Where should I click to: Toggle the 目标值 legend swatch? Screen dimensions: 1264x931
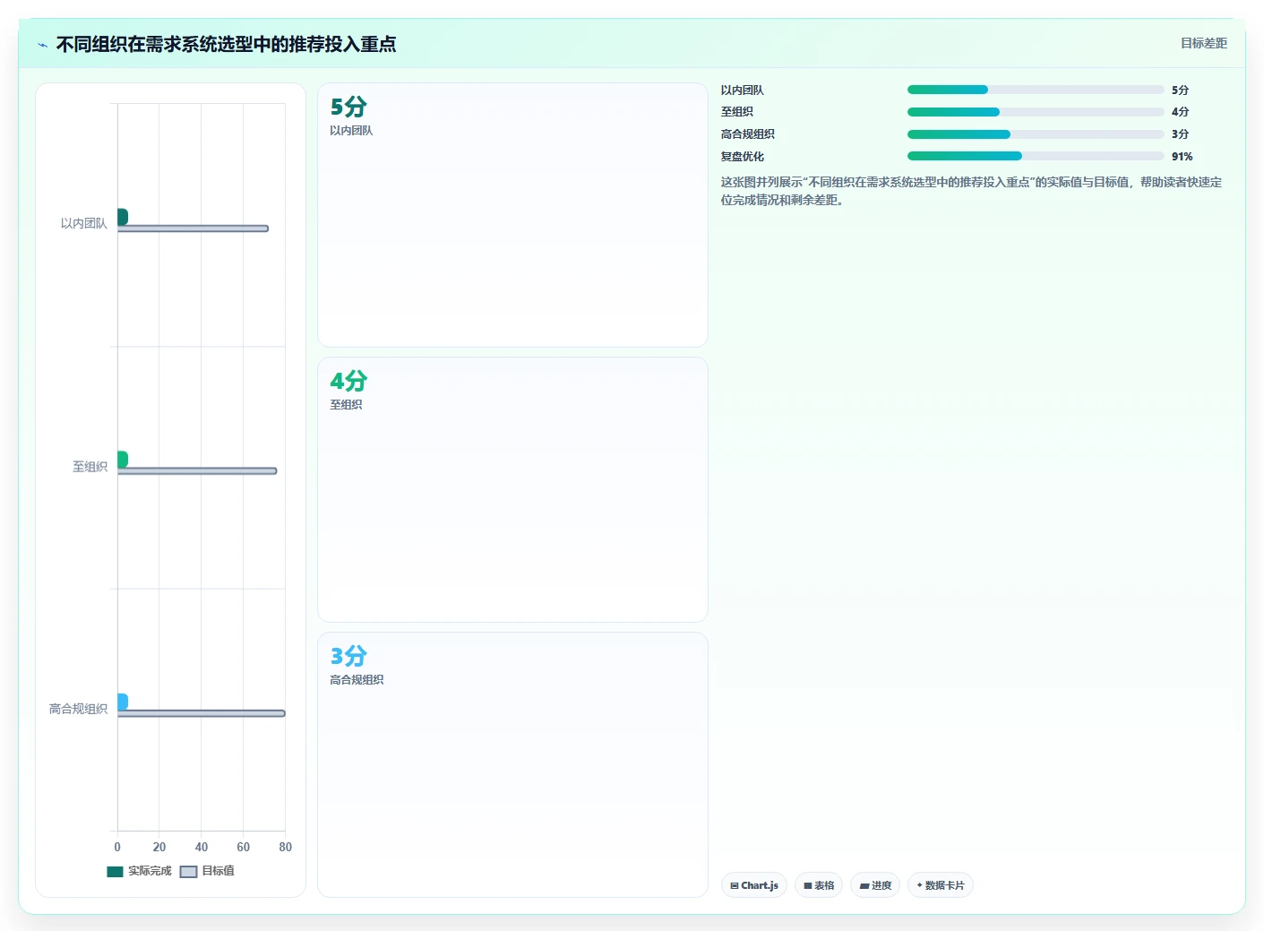188,872
